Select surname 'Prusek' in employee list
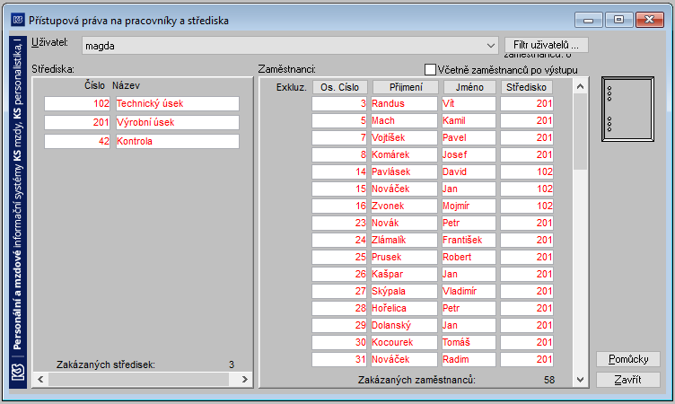675x404 pixels. (x=404, y=257)
